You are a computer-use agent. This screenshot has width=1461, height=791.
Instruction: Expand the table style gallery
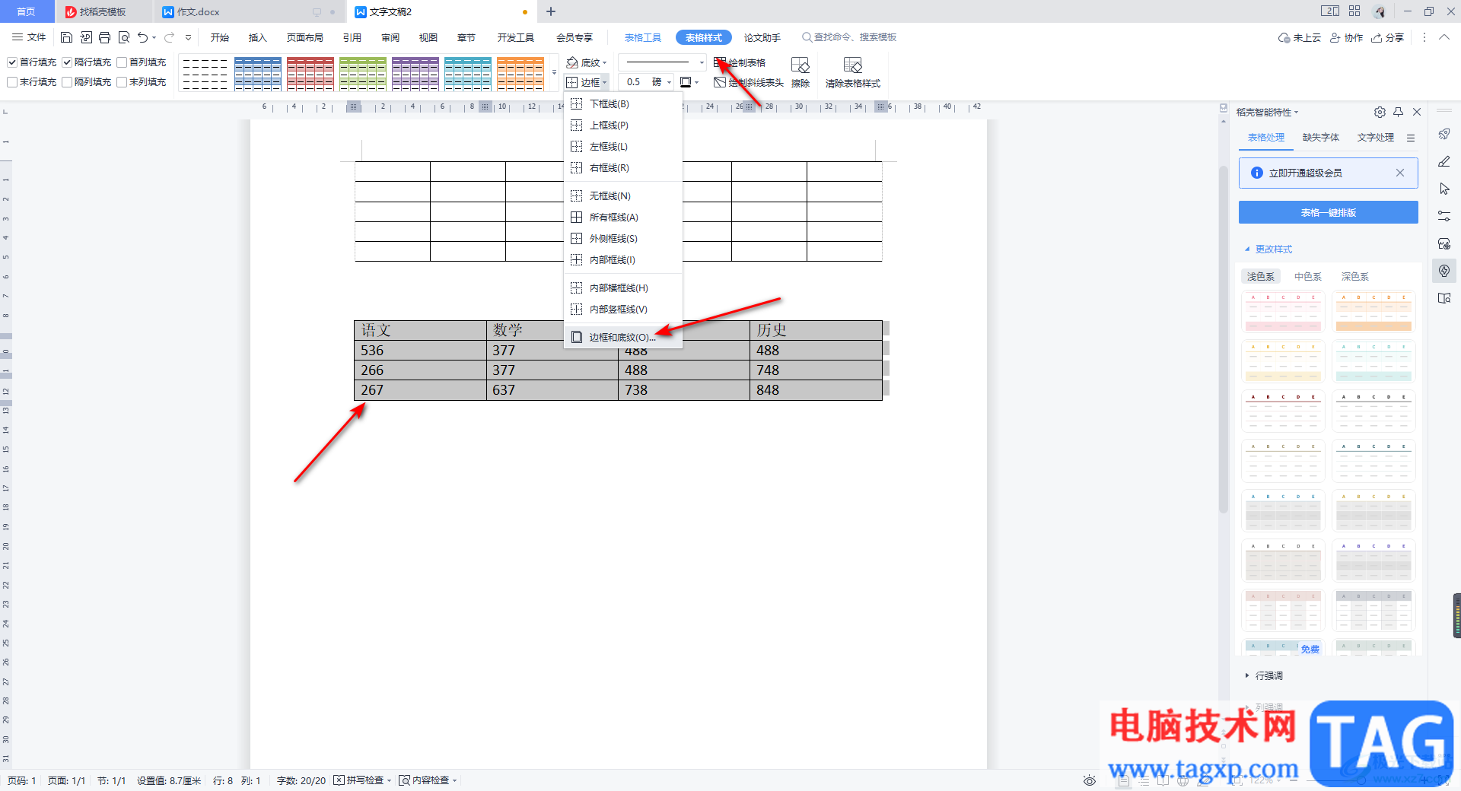(x=554, y=73)
